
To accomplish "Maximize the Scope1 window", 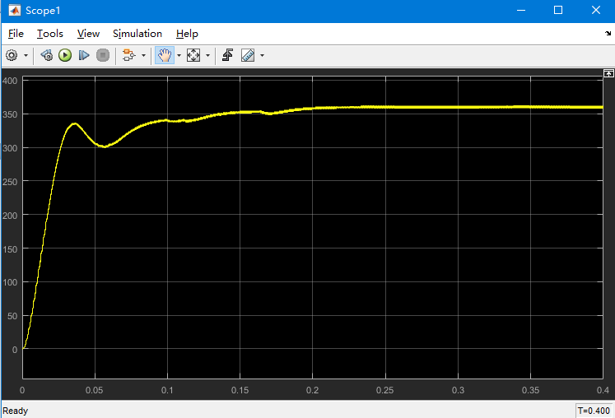I will click(558, 10).
